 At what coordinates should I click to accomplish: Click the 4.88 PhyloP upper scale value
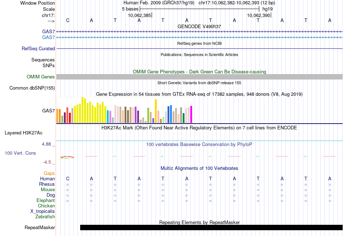coord(46,144)
